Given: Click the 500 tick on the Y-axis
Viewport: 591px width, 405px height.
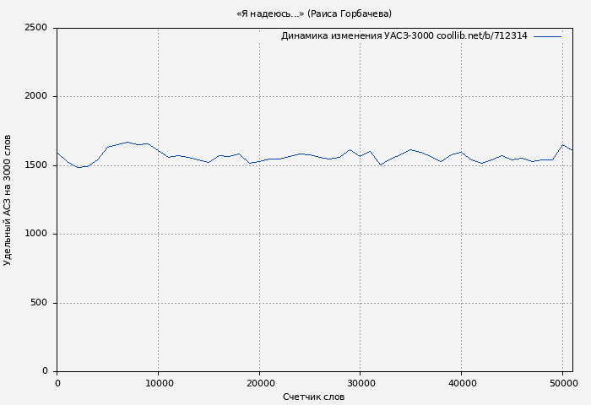Looking at the screenshot, I should click(x=39, y=303).
